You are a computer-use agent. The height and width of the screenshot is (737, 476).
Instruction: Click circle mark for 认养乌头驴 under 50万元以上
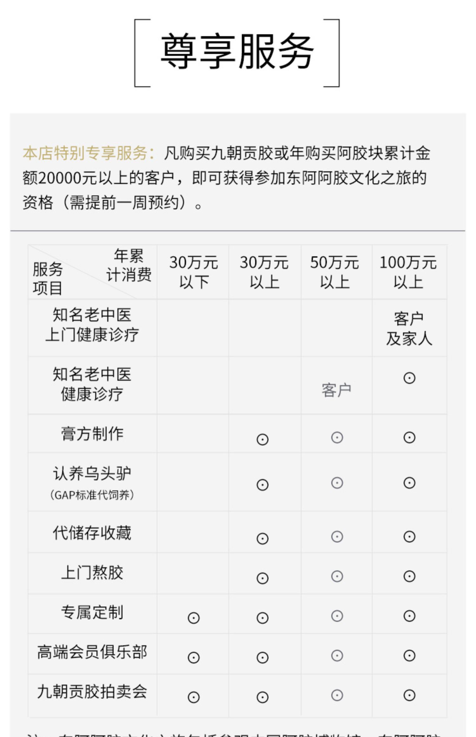point(337,483)
